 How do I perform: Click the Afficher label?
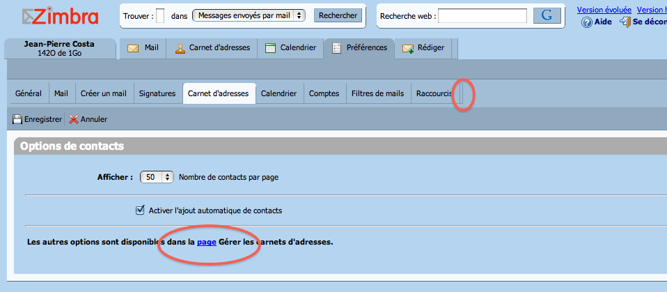coord(116,177)
